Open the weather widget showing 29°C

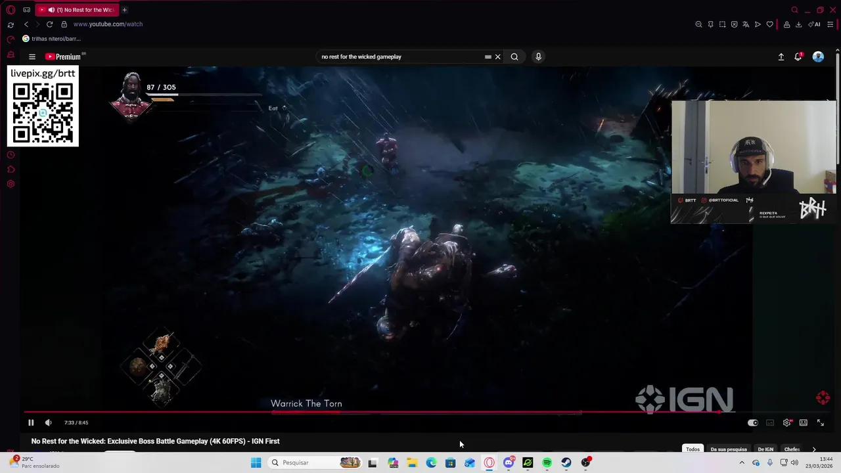tap(34, 462)
